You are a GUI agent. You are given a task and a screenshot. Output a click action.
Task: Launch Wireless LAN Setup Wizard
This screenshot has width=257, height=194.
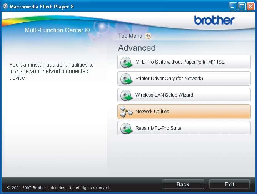(x=184, y=95)
